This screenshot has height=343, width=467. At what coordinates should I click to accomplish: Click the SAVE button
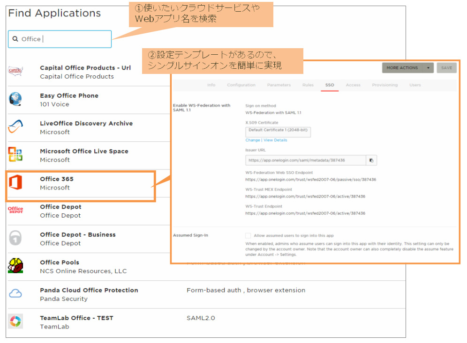[x=447, y=68]
